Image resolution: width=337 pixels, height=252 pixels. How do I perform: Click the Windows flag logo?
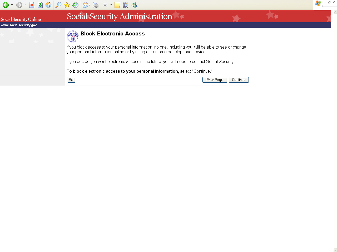[318, 3]
